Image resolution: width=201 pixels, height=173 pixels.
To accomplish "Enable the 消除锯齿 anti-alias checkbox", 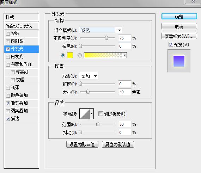I will point(100,114).
